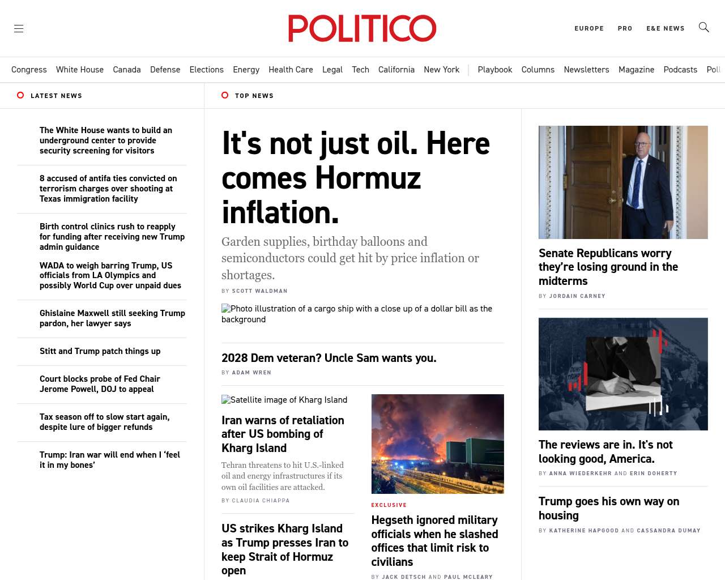View author Katherine Hapgood's page
The image size is (725, 580).
click(584, 531)
